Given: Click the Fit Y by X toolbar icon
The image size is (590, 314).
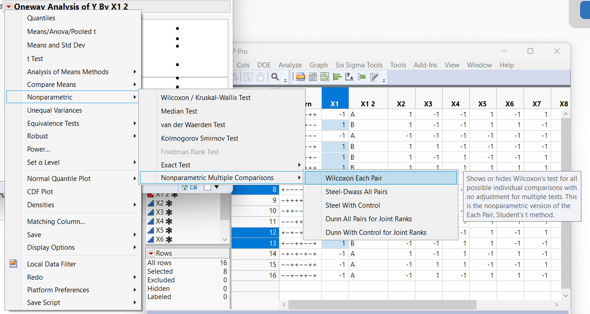Looking at the screenshot, I should (349, 76).
